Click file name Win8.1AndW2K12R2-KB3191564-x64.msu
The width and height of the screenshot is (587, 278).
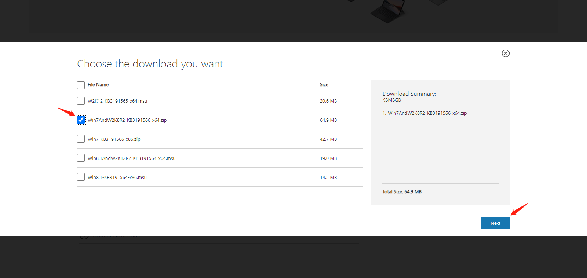(x=132, y=158)
